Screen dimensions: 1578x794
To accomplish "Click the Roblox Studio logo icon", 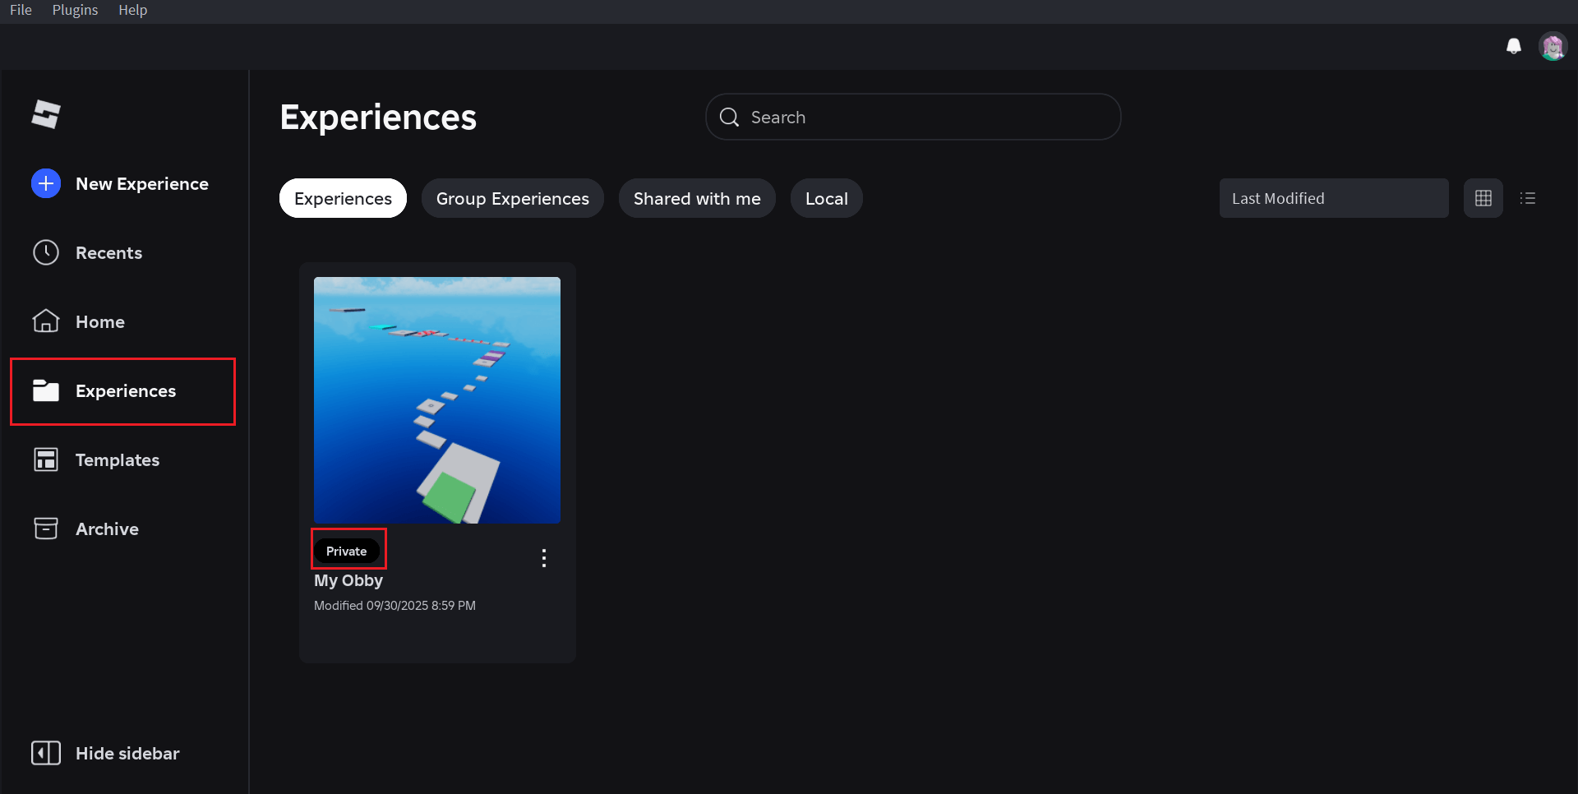I will click(46, 114).
